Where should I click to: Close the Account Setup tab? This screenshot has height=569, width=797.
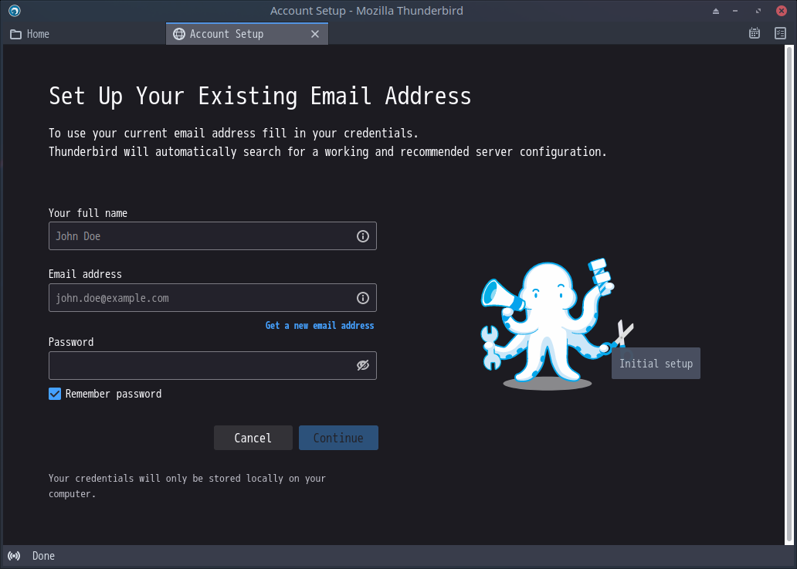315,34
